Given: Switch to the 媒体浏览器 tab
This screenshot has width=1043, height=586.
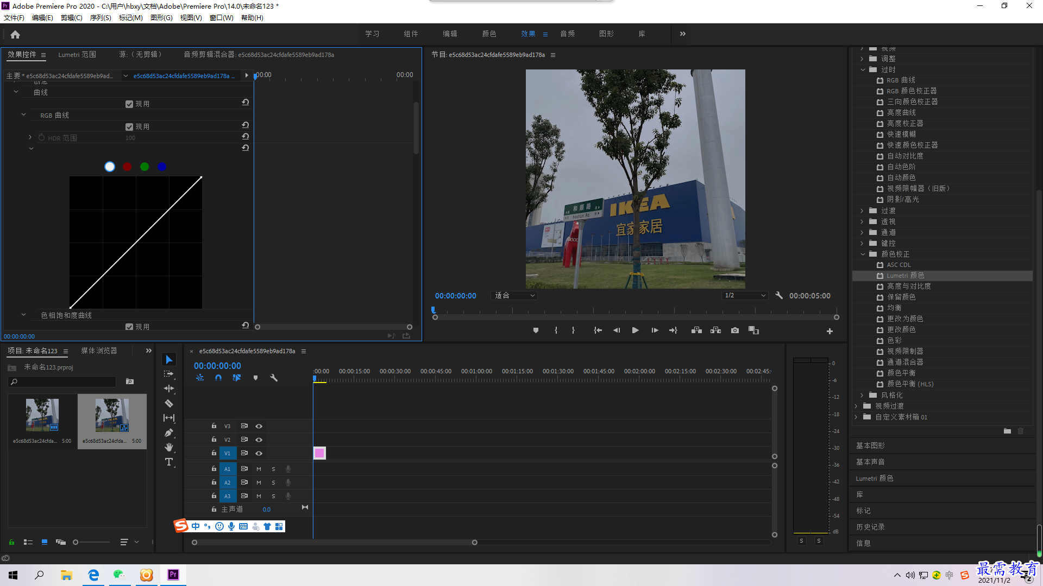Looking at the screenshot, I should (x=99, y=351).
